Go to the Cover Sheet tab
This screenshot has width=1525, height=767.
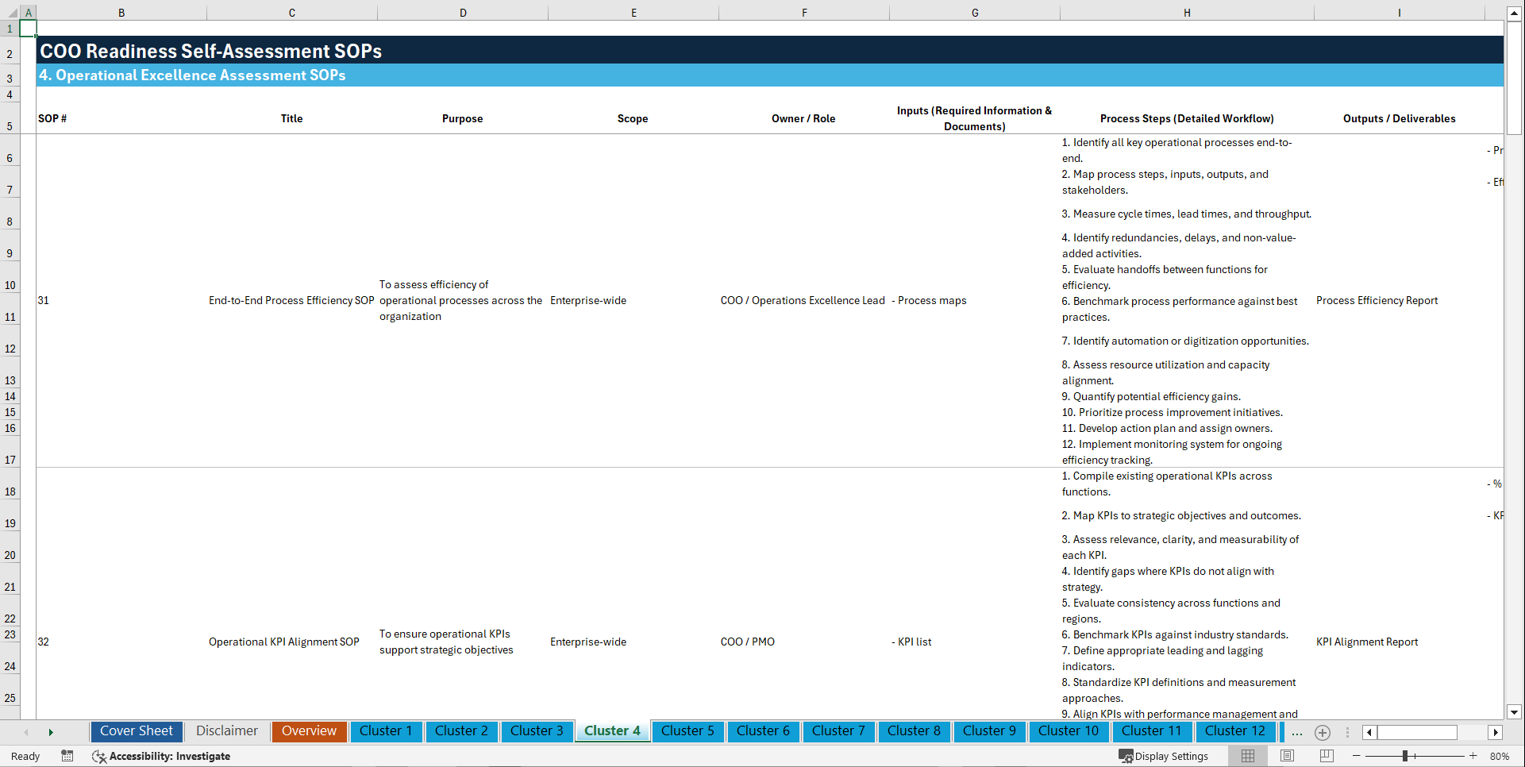click(136, 731)
